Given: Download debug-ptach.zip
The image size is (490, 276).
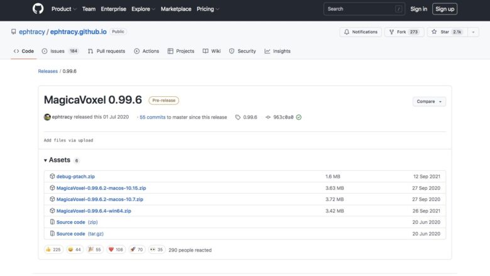Looking at the screenshot, I should [x=75, y=176].
